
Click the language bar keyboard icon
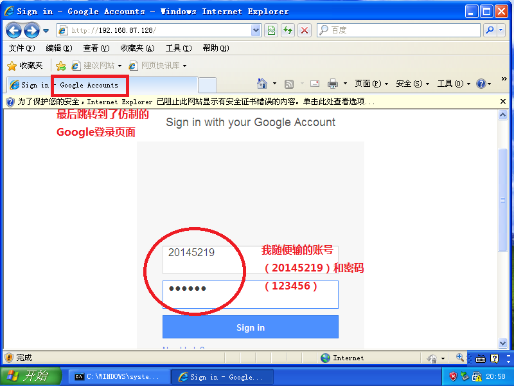pos(481,359)
